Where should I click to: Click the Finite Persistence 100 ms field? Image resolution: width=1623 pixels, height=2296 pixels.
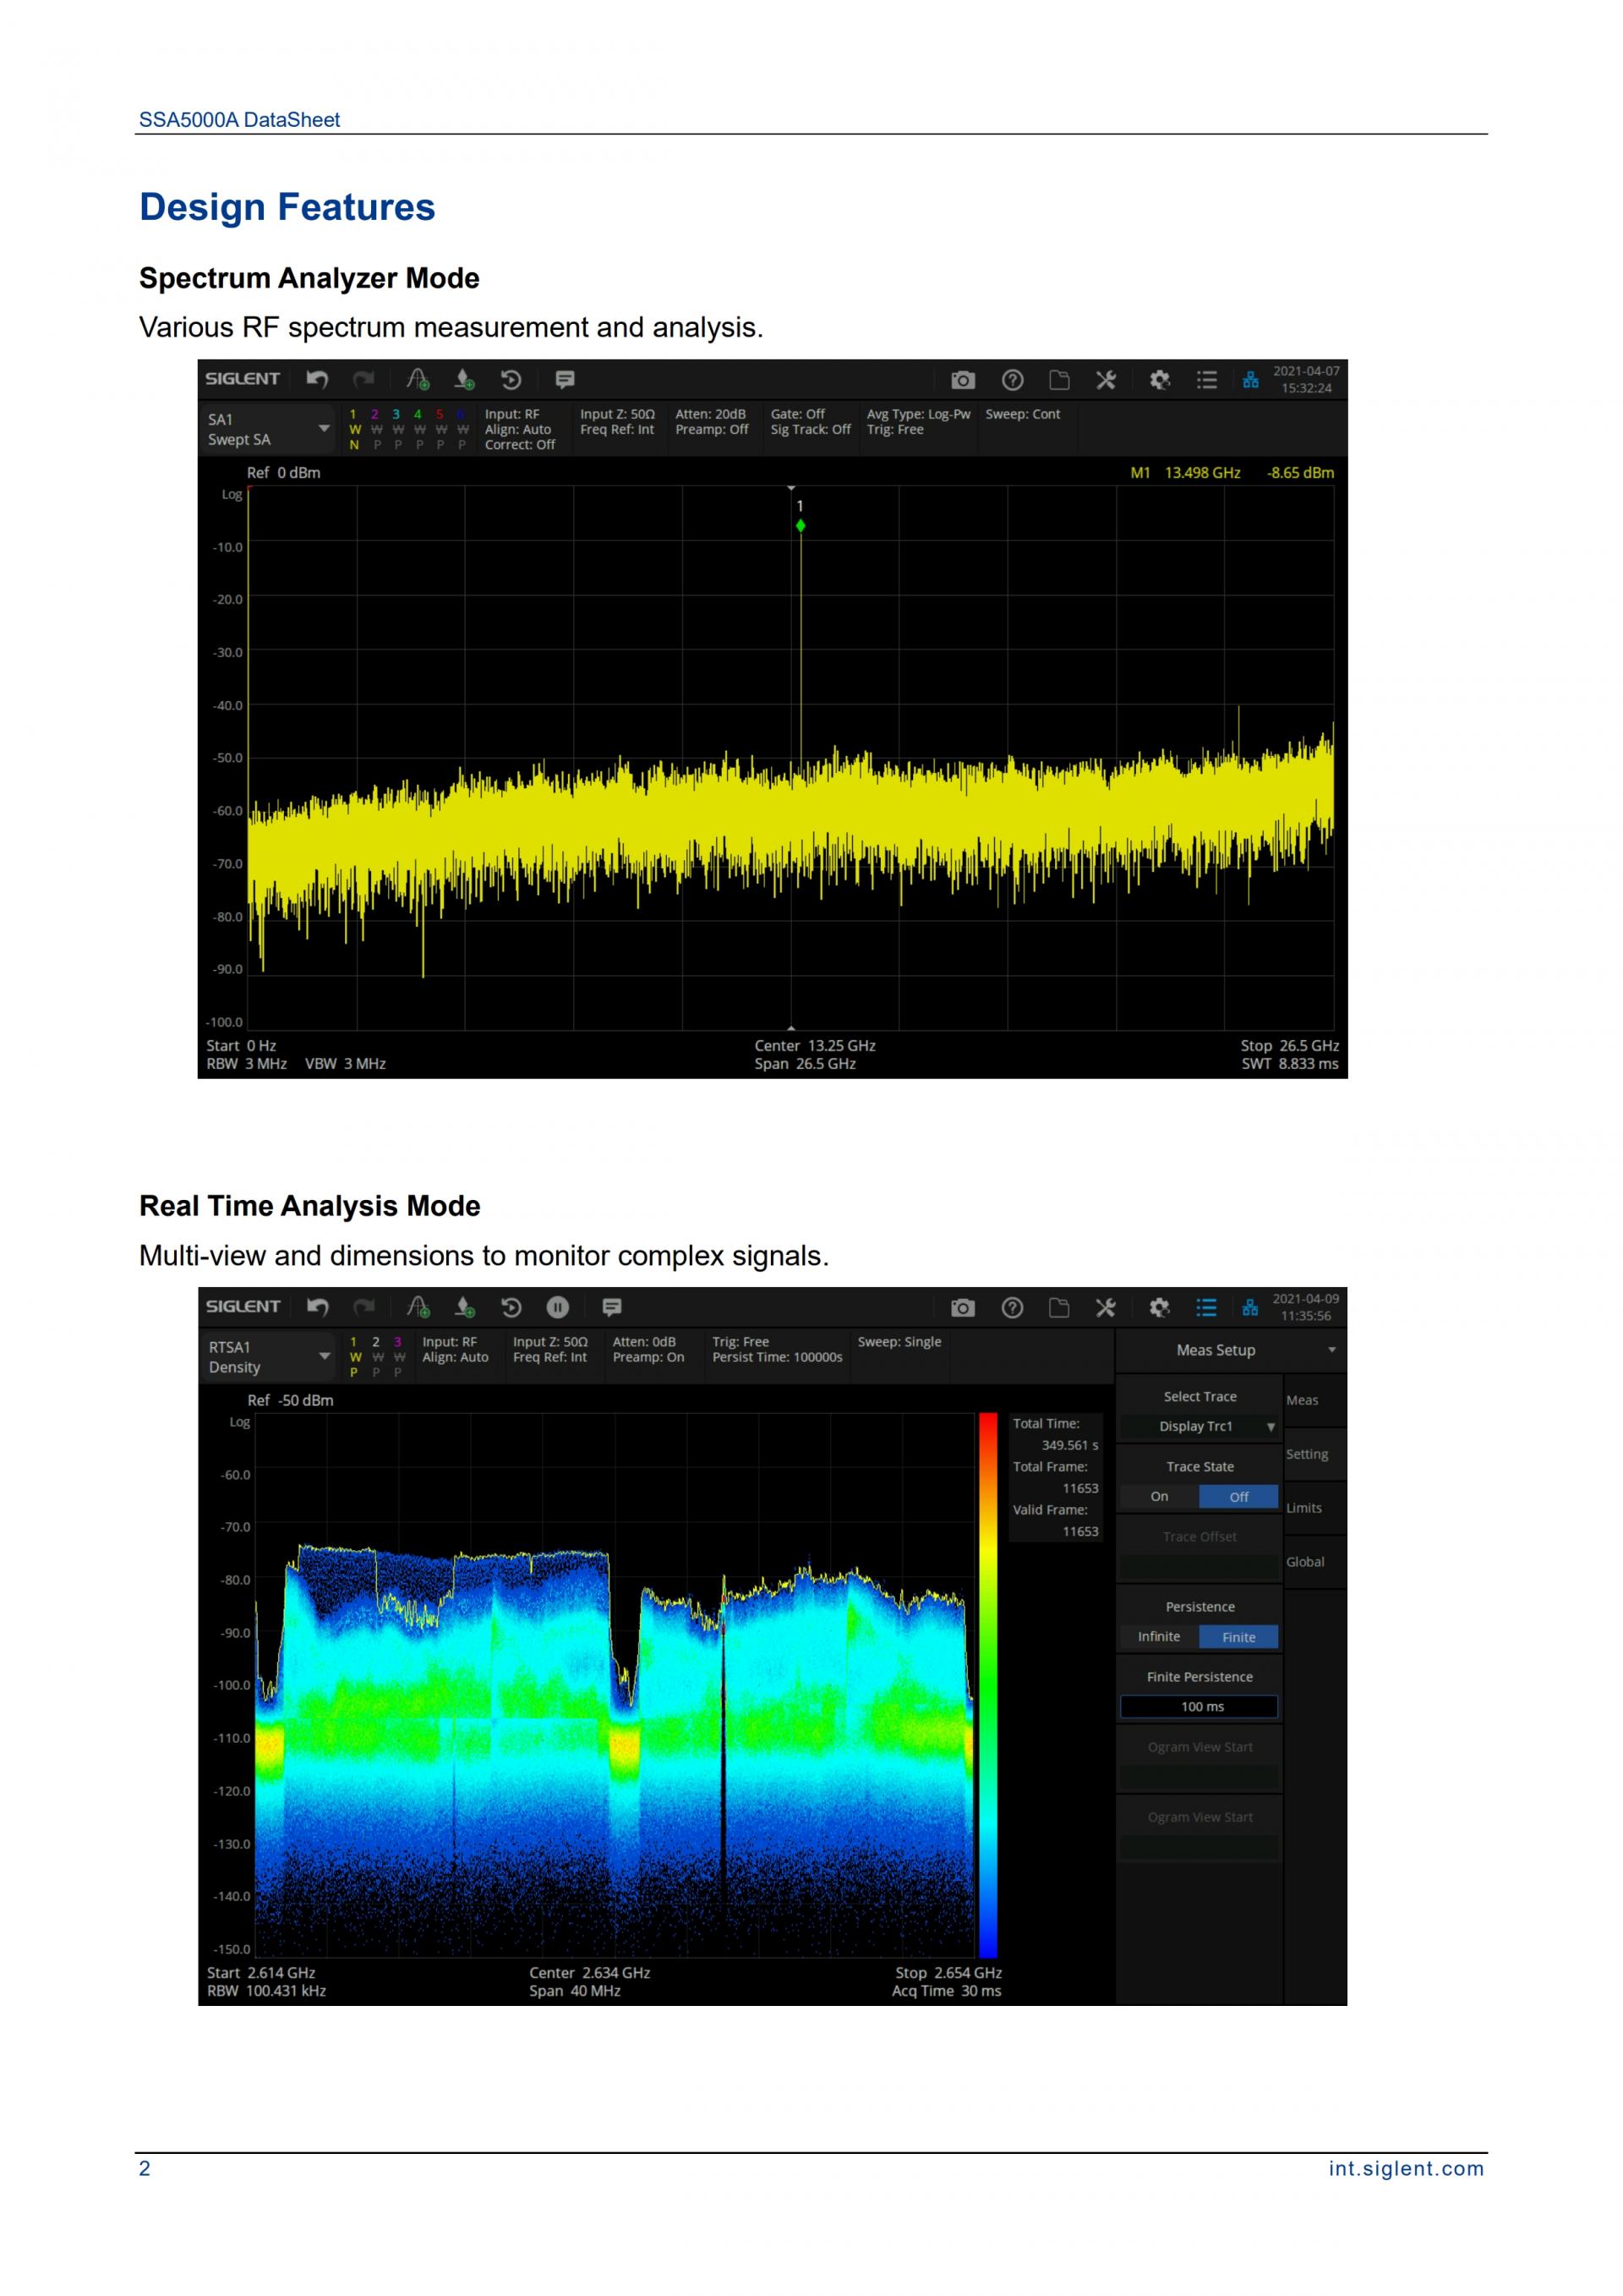(x=1199, y=1706)
